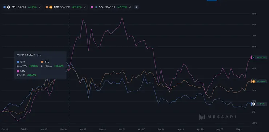Click Solana icon at right chart edge

[254, 58]
